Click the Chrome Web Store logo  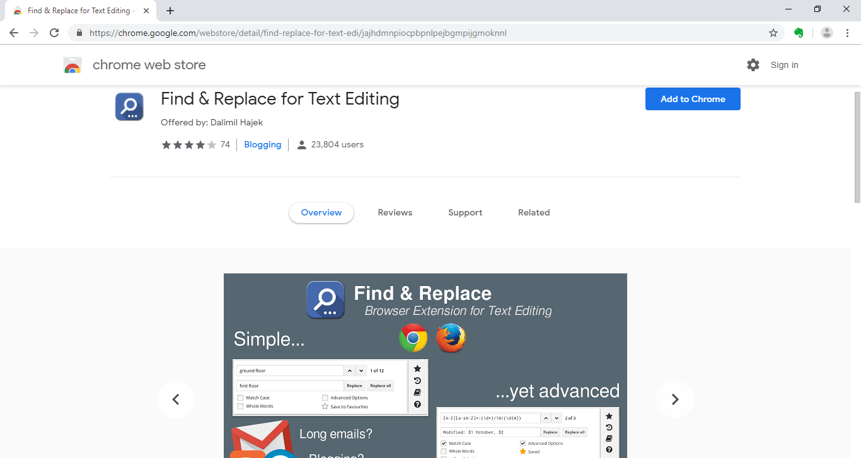[72, 65]
